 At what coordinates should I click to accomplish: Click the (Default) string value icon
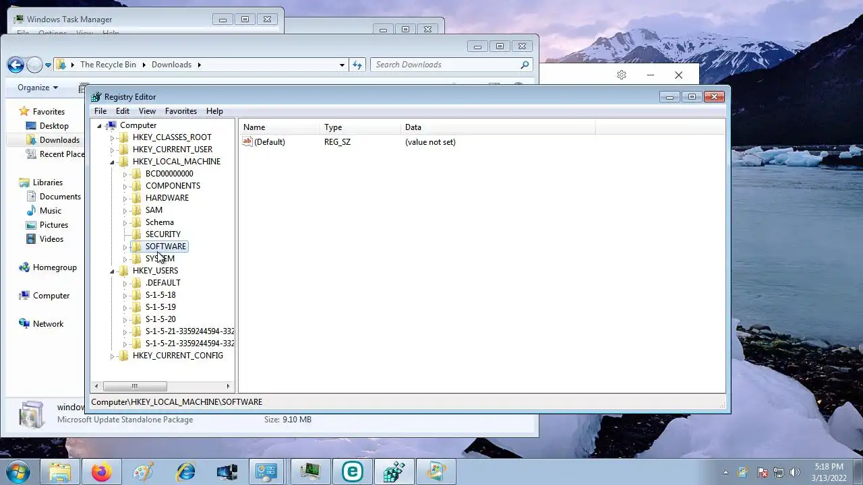point(247,142)
